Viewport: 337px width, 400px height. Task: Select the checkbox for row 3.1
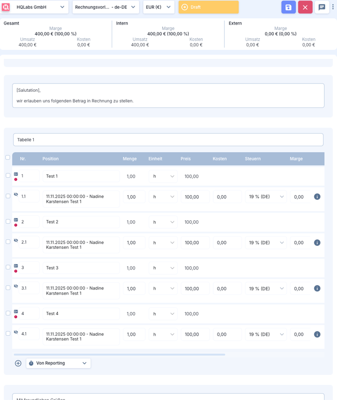(x=8, y=288)
